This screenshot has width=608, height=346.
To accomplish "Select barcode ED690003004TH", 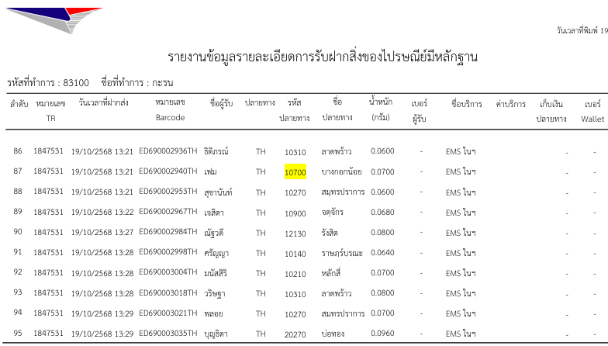I will (x=168, y=272).
